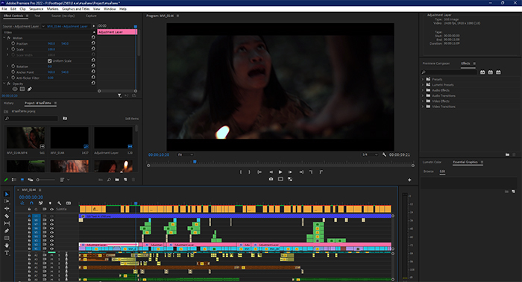Switch to the History tab
Viewport: 522px width, 282px height.
(9, 103)
